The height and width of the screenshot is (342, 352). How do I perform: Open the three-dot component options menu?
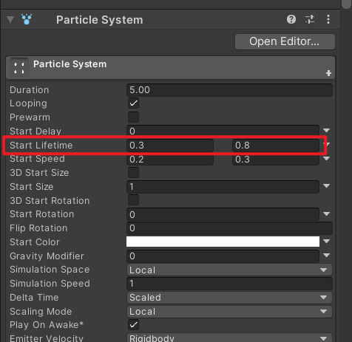point(328,19)
